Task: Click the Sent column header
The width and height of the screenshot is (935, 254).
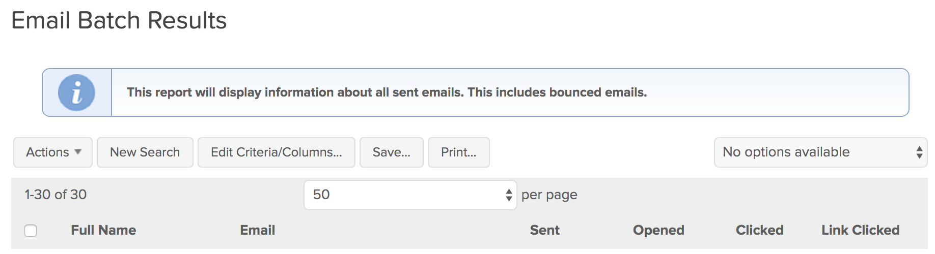Action: (x=544, y=230)
